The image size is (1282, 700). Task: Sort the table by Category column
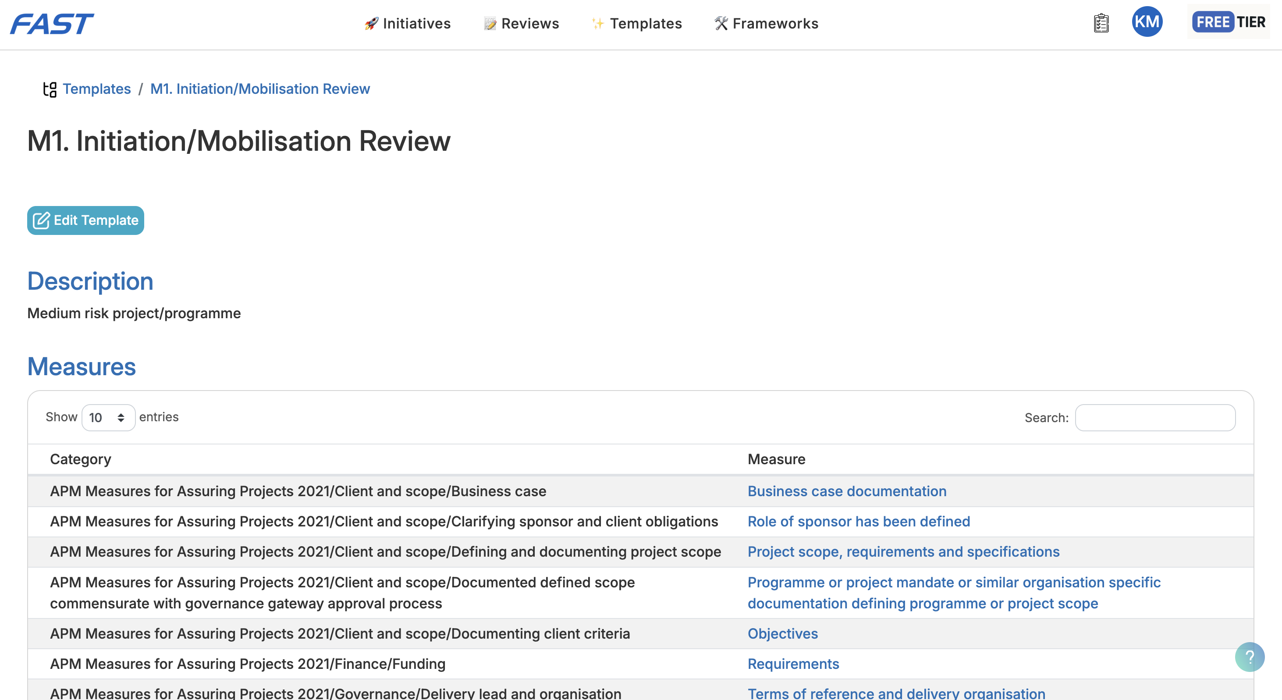pyautogui.click(x=81, y=459)
